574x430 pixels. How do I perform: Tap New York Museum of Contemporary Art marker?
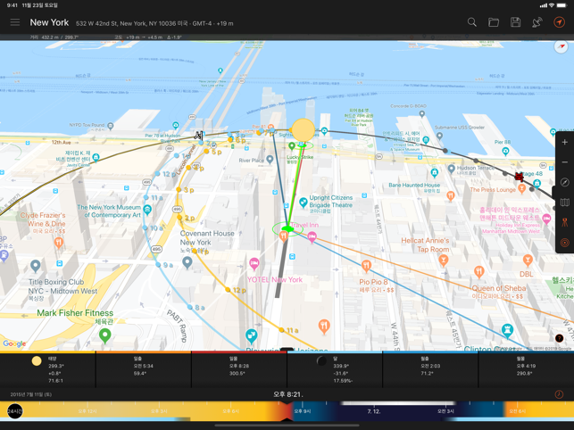(x=147, y=210)
